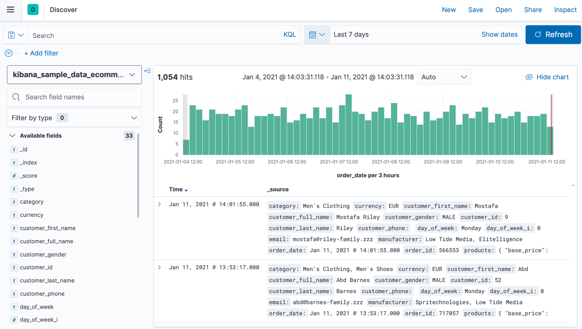Click the tallest histogram bar near 2021-01-07

(349, 125)
